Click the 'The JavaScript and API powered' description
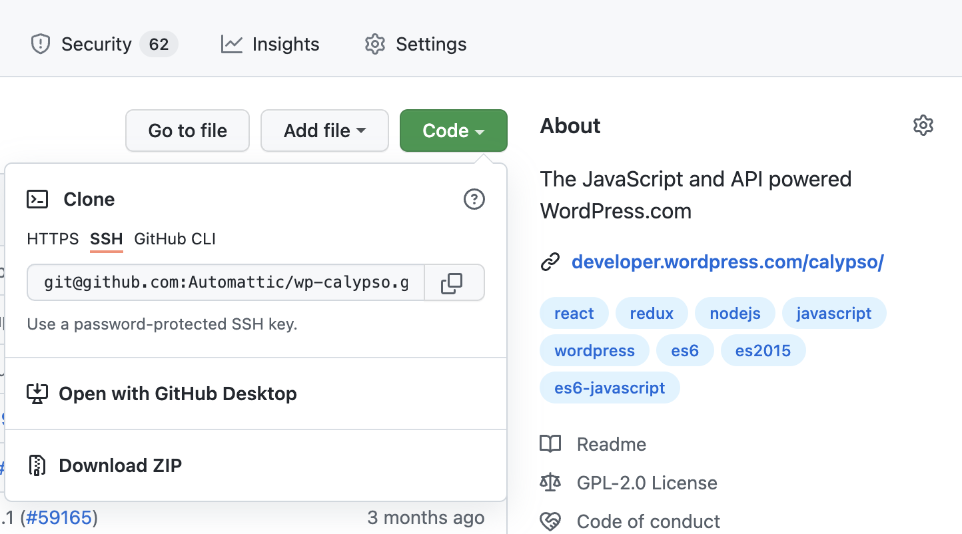 (696, 179)
